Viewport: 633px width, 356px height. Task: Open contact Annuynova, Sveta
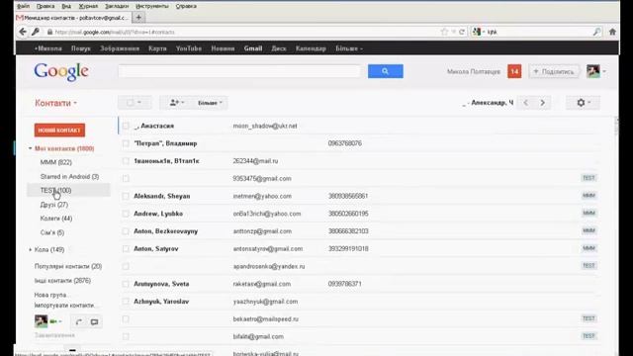coord(161,284)
